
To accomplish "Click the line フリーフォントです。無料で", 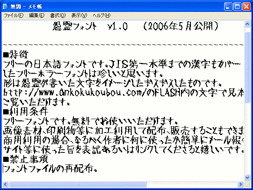I will [91, 121].
